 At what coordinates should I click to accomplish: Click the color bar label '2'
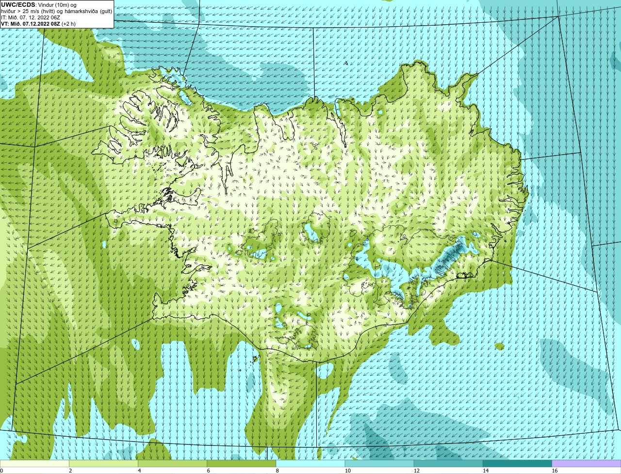(70, 471)
